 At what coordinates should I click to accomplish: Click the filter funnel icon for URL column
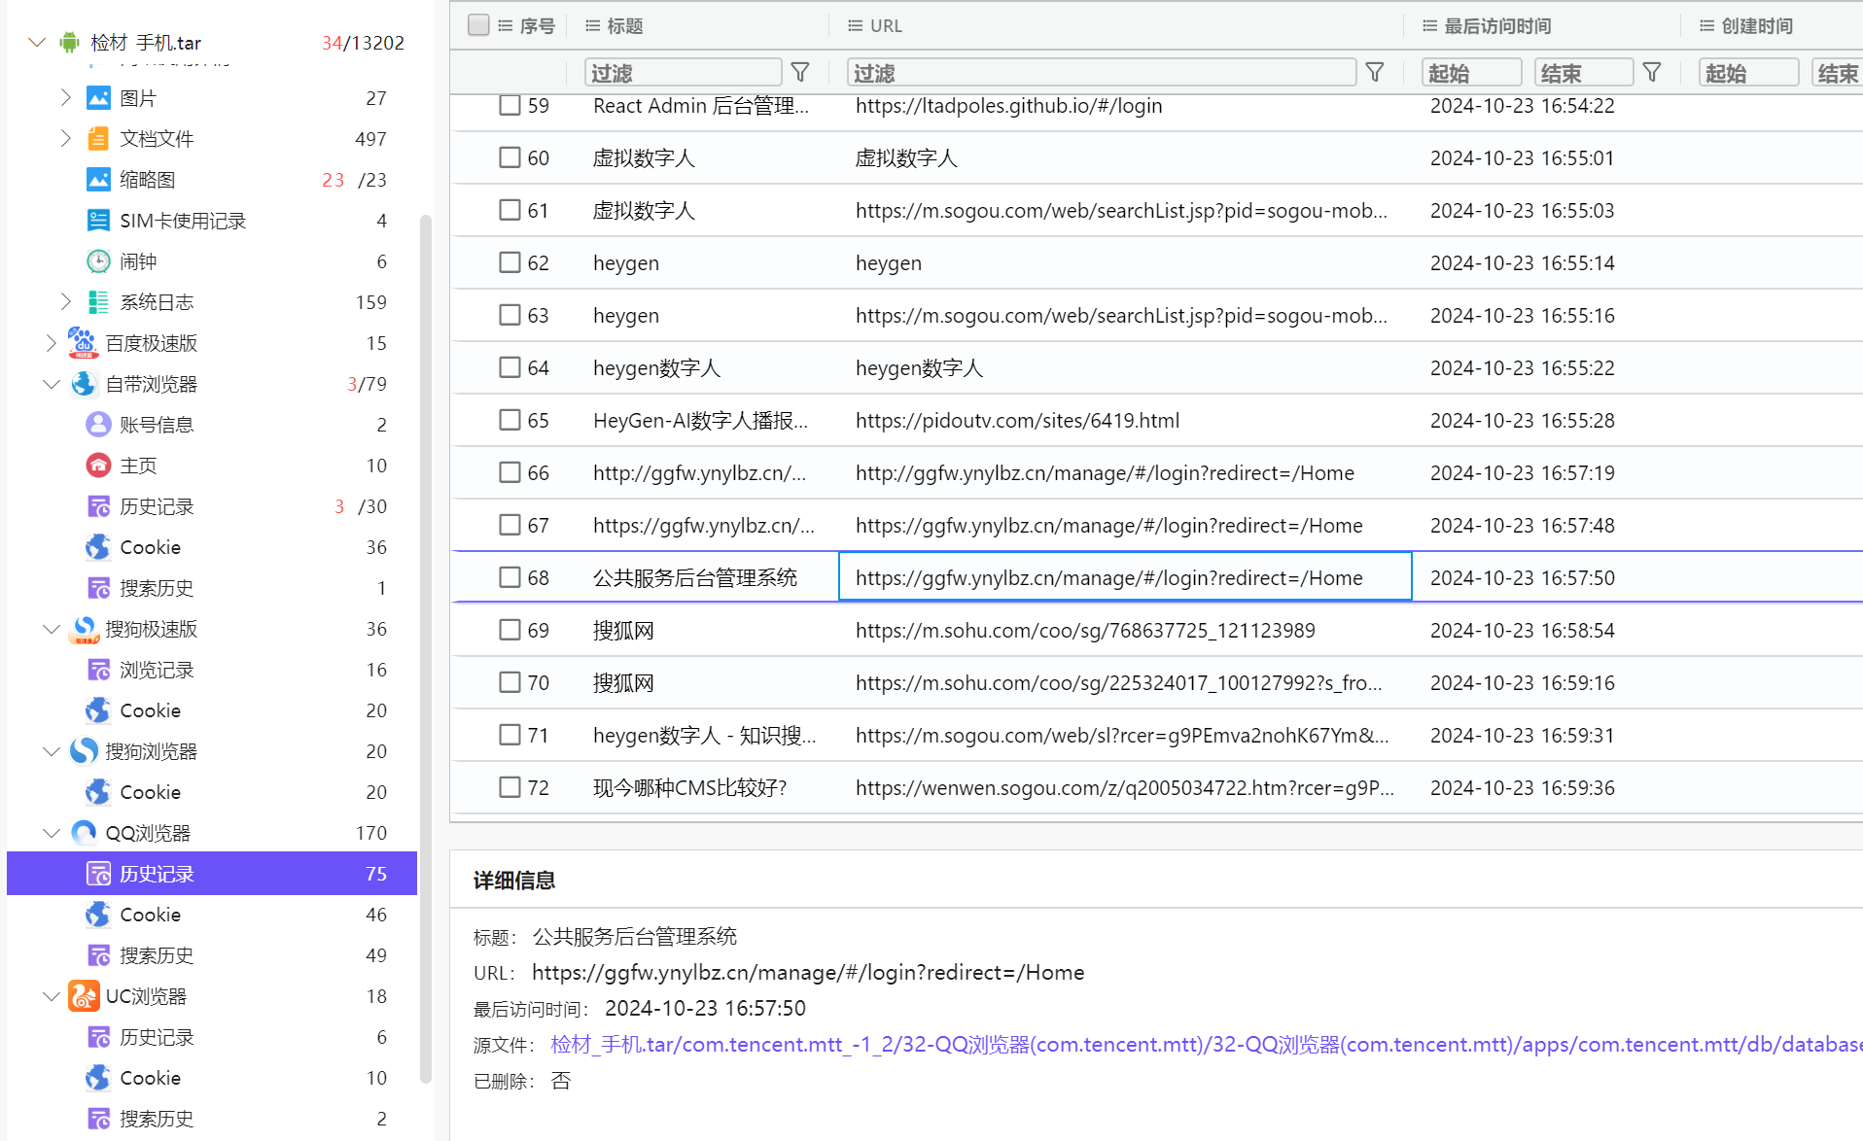click(1375, 72)
